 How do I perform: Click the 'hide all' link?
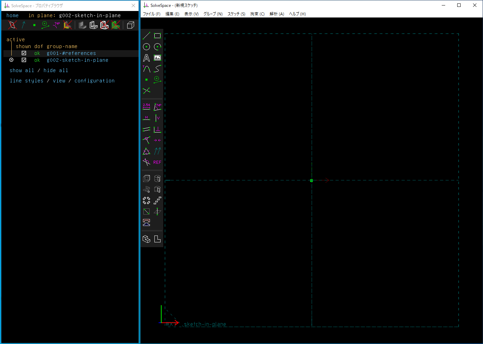point(56,70)
